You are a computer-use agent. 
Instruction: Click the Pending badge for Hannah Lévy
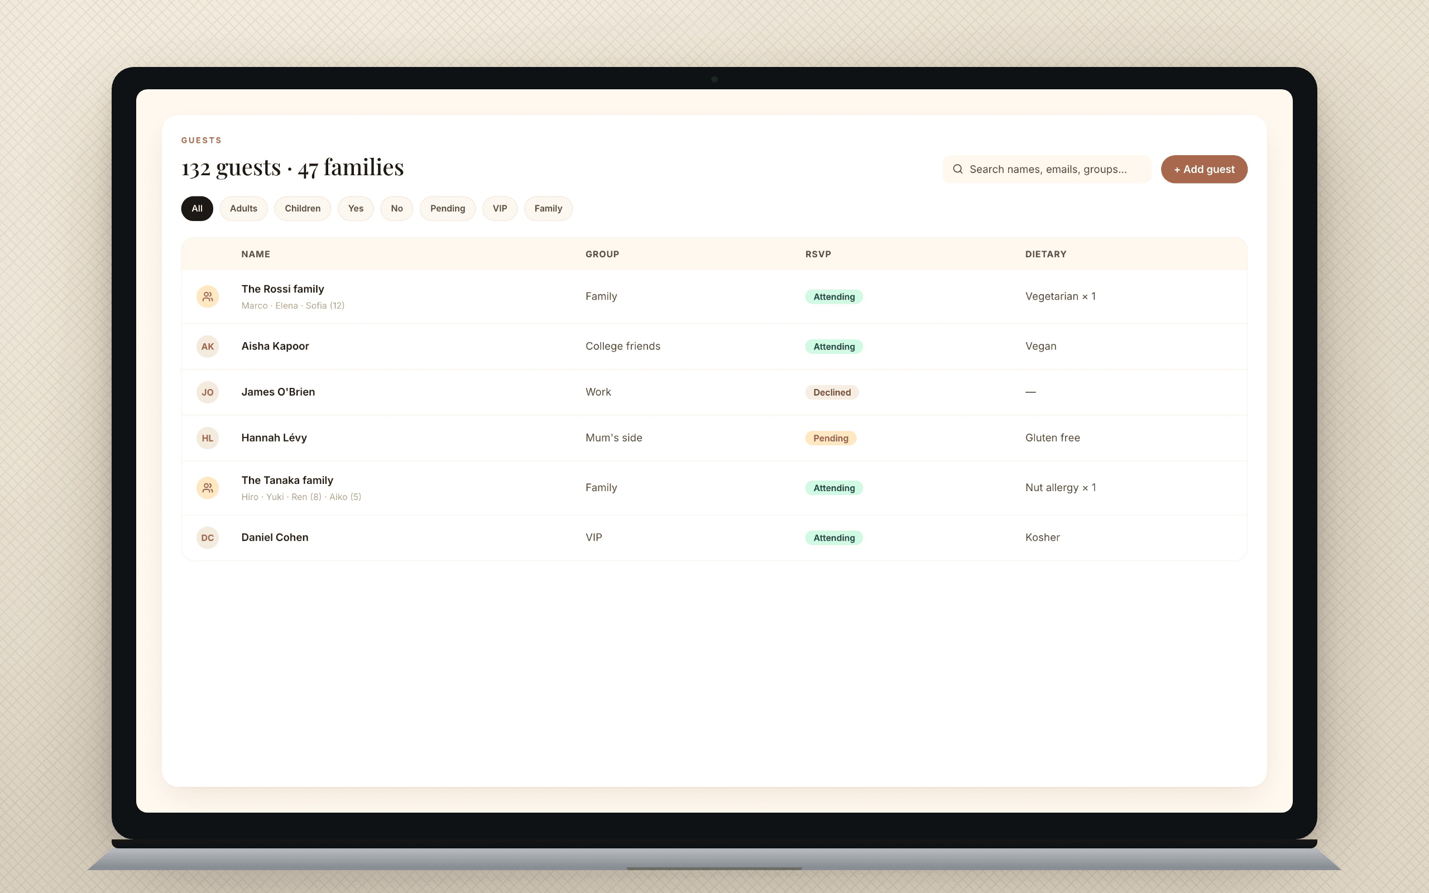pos(831,438)
